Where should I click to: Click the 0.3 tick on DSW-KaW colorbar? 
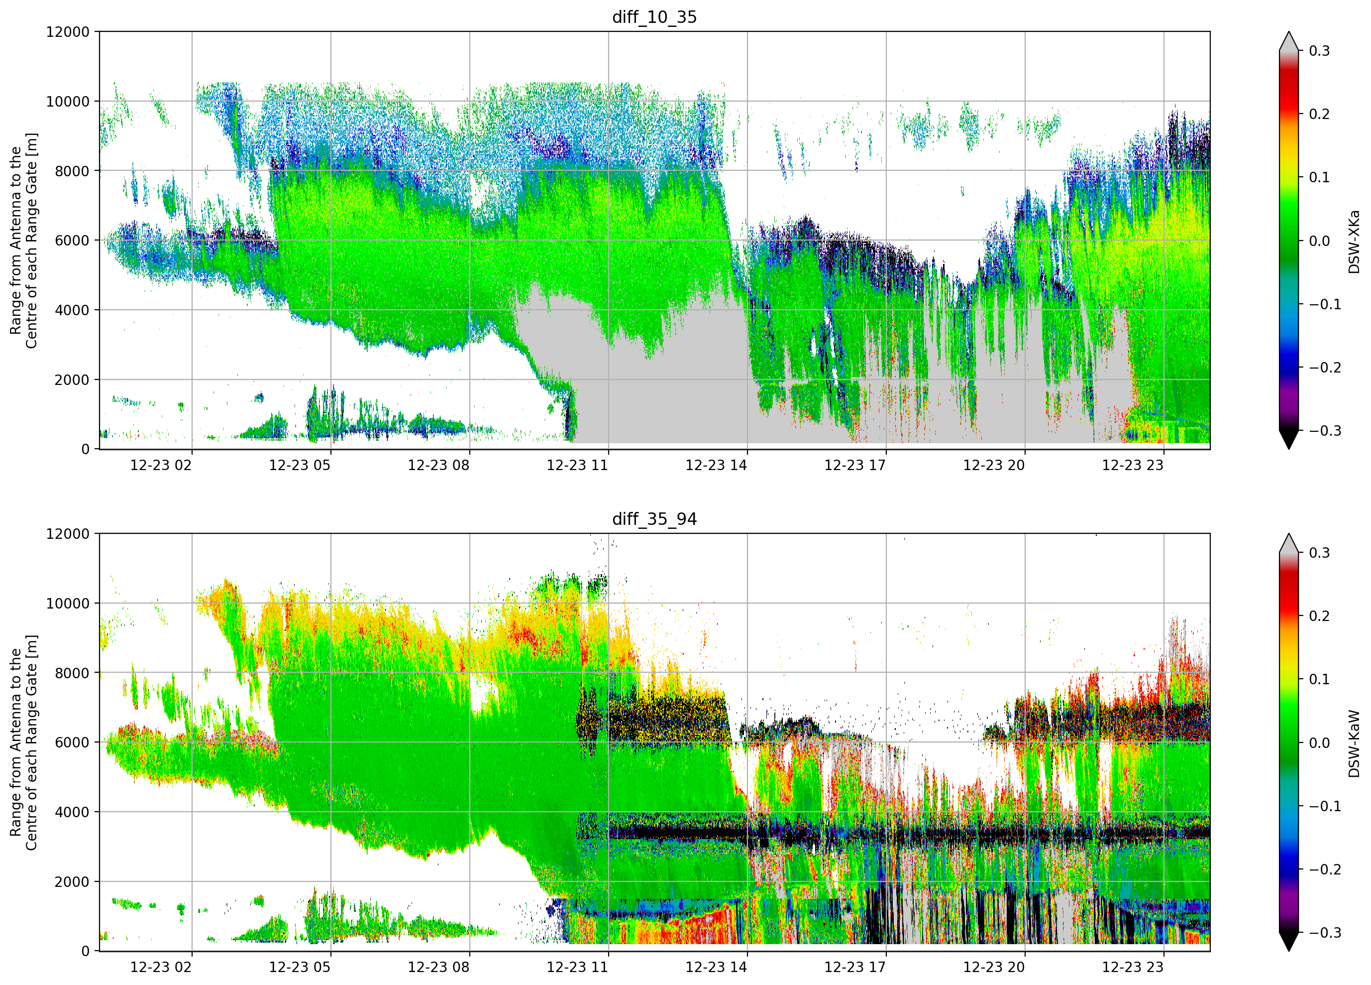tap(1320, 553)
